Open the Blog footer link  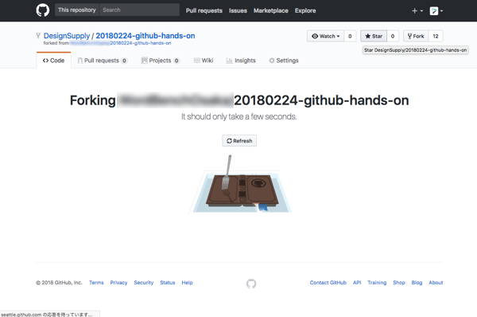417,283
